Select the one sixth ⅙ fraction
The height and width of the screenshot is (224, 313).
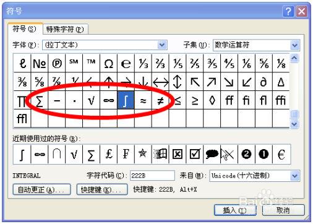(x=247, y=63)
